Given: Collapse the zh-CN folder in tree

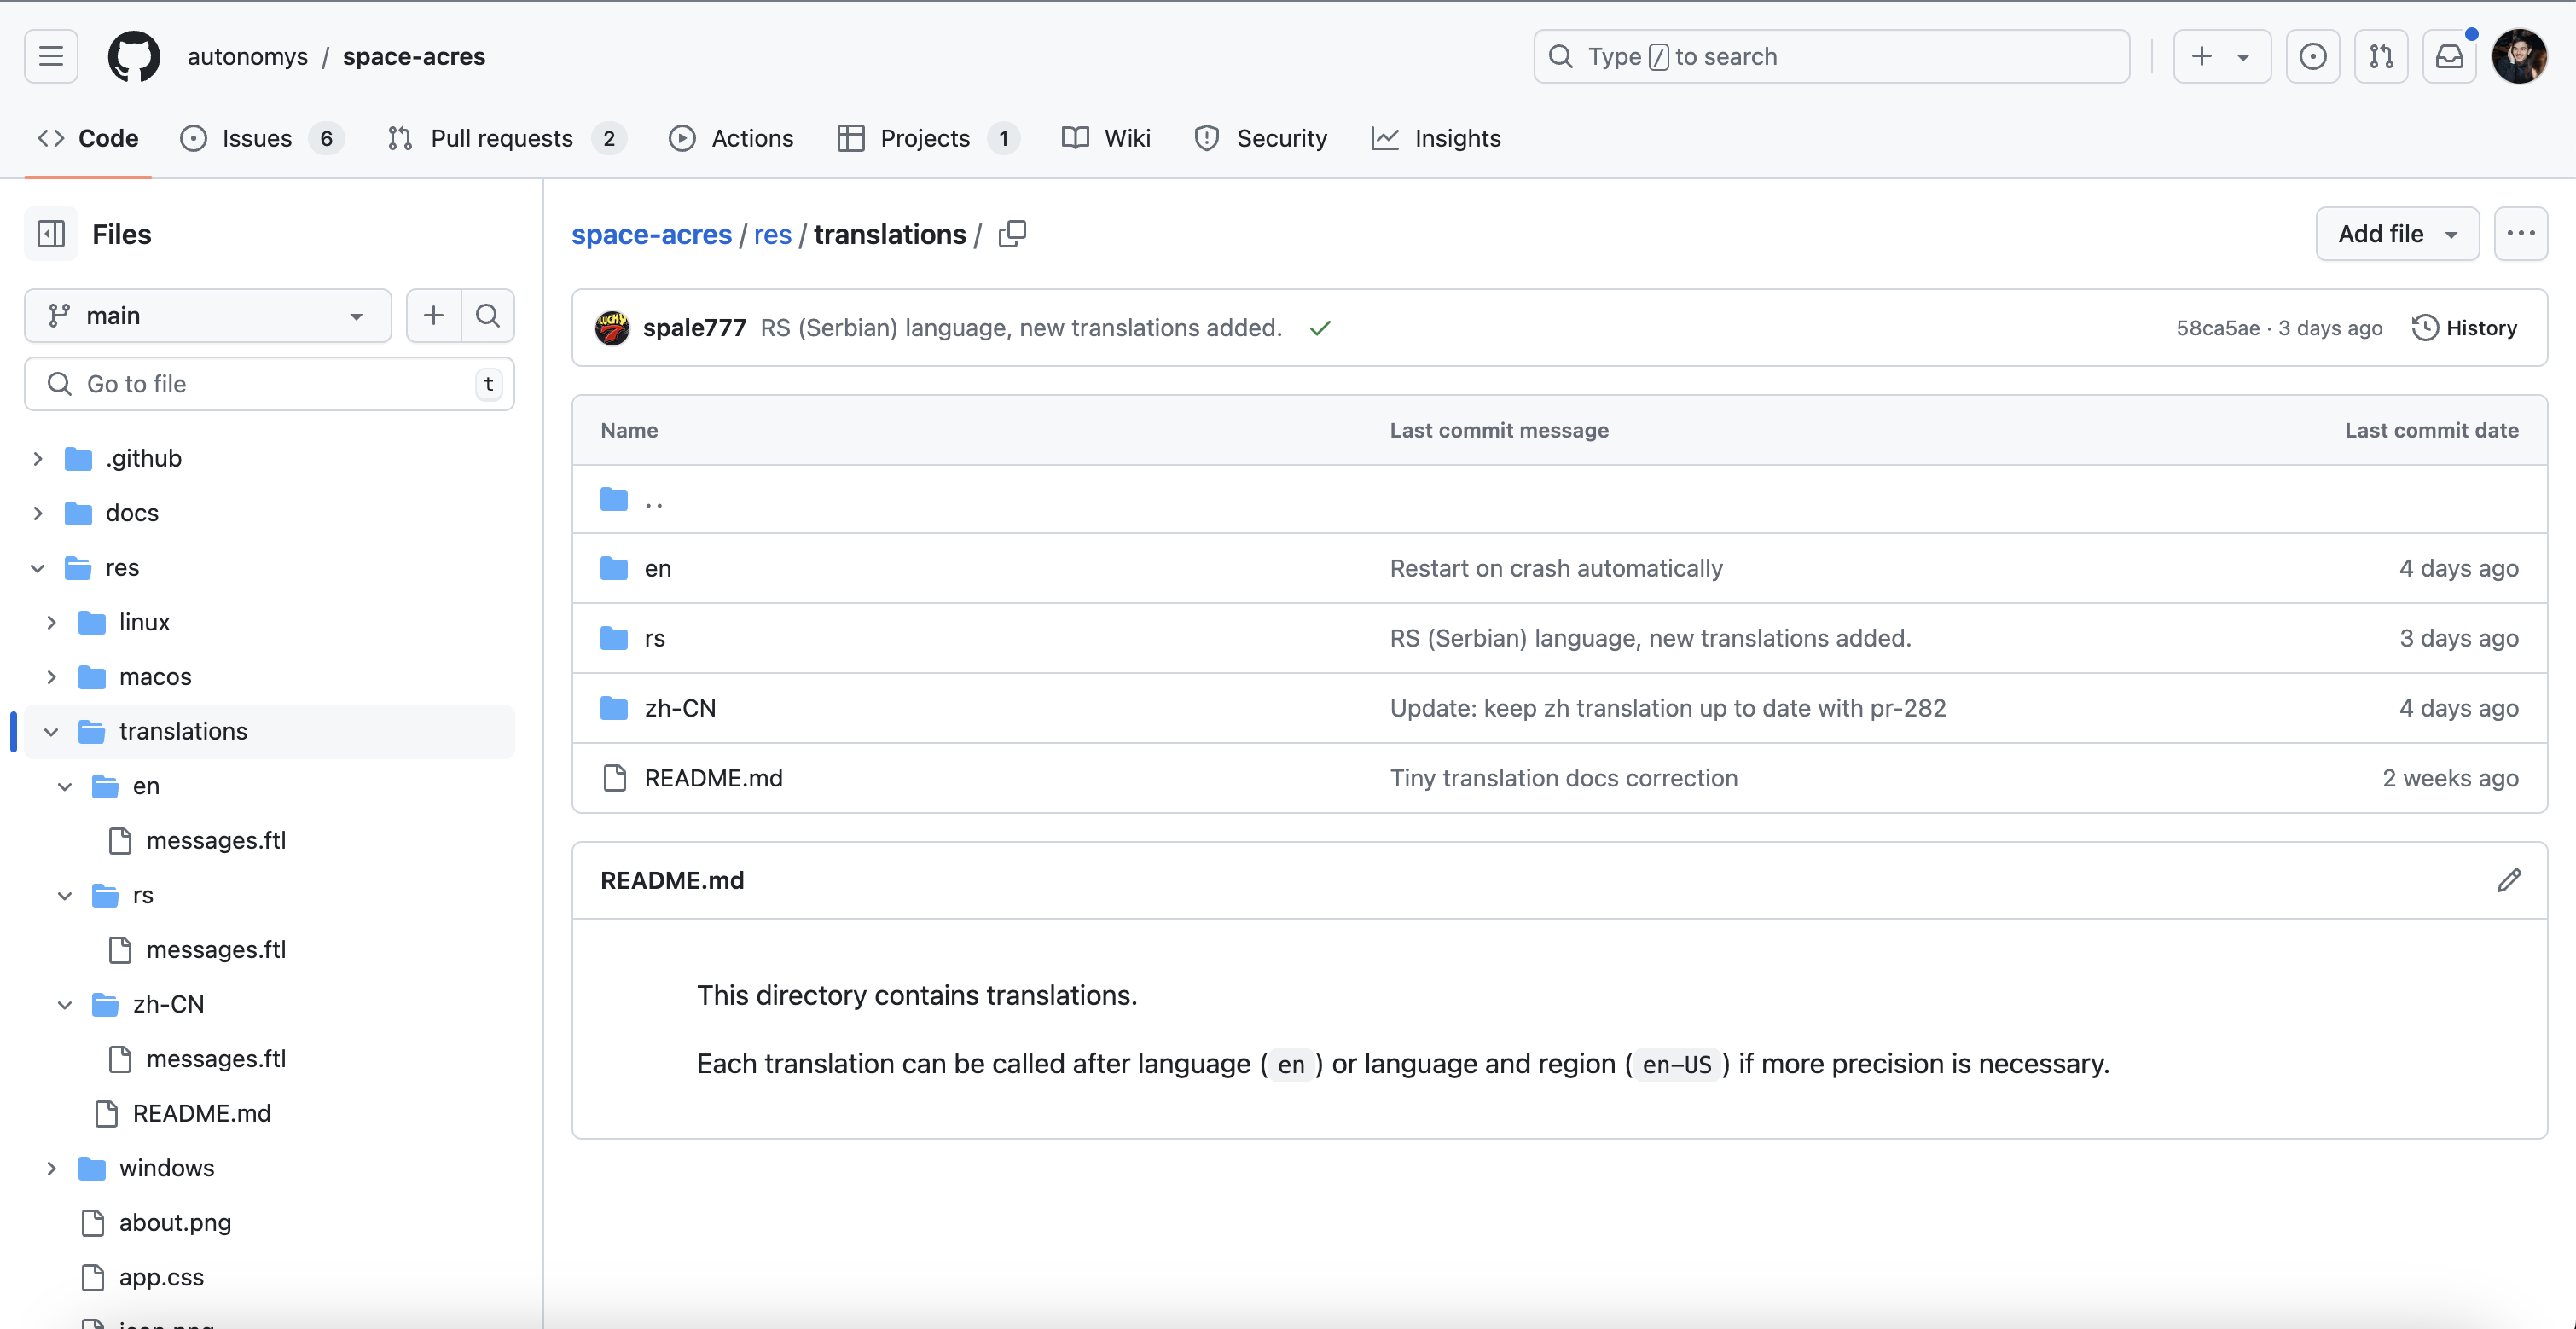Looking at the screenshot, I should coord(65,1004).
